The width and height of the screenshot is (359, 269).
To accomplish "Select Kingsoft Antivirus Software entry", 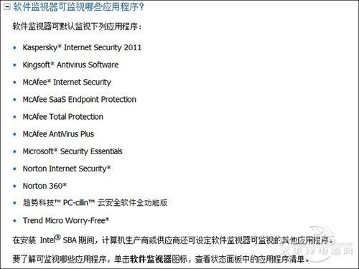I will [70, 65].
